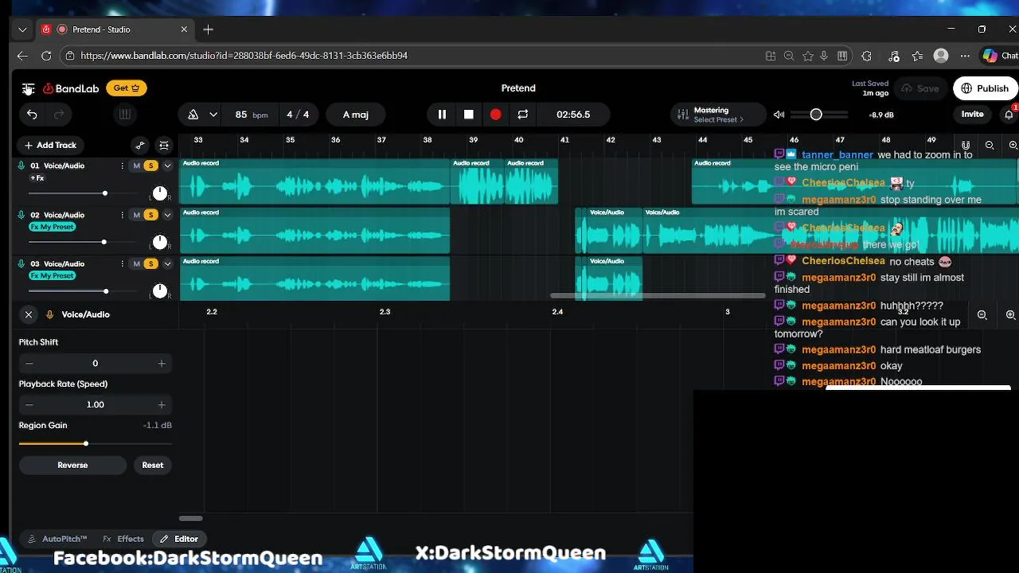Click the track 01 microphone icon

click(x=21, y=166)
